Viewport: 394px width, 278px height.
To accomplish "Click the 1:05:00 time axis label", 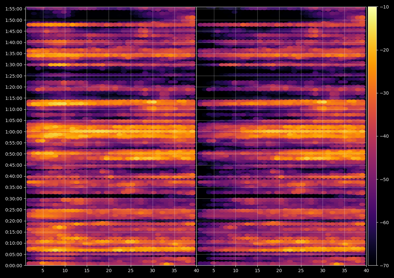I will 14,120.
